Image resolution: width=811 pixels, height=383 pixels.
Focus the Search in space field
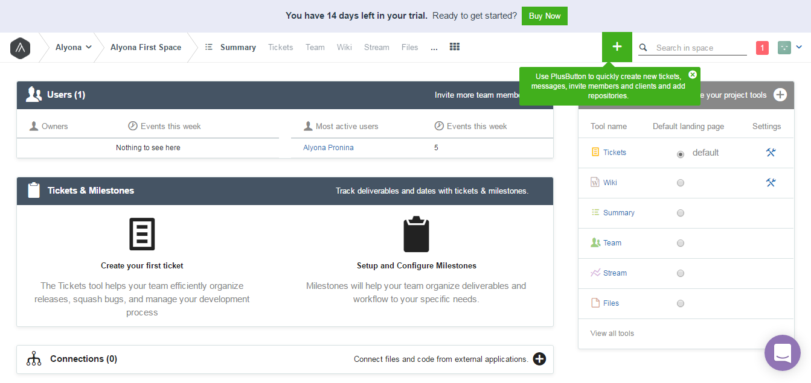[700, 48]
